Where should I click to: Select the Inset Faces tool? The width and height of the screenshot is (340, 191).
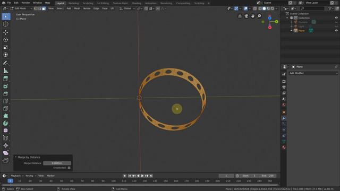pos(6,86)
